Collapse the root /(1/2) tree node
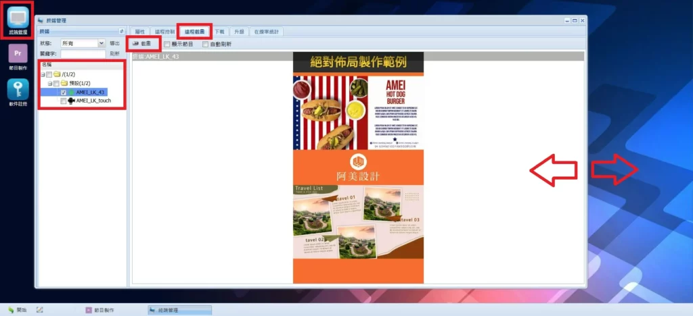The height and width of the screenshot is (316, 693). (42, 74)
